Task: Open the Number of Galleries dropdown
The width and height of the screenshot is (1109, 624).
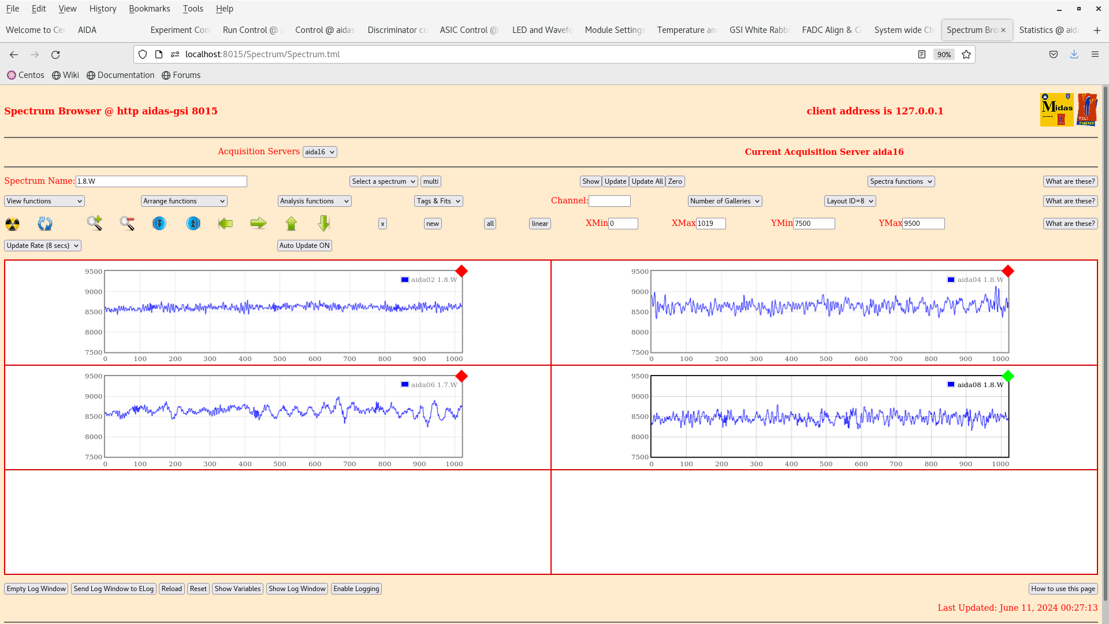Action: pyautogui.click(x=724, y=200)
